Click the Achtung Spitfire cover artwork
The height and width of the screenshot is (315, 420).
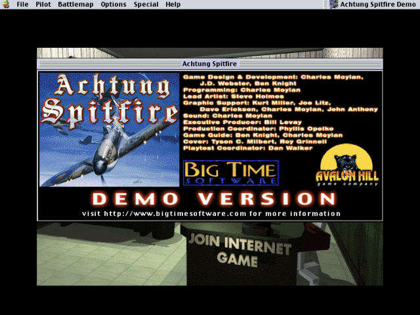coord(110,130)
